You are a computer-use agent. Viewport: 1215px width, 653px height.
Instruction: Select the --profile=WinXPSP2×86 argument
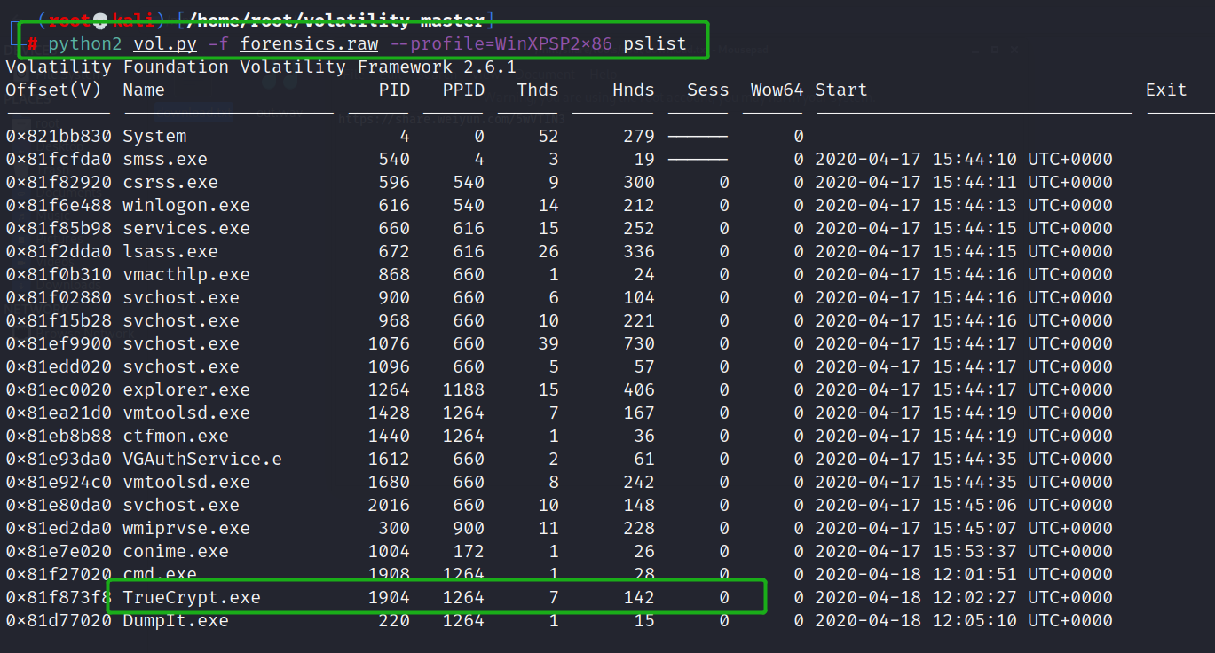[x=500, y=43]
